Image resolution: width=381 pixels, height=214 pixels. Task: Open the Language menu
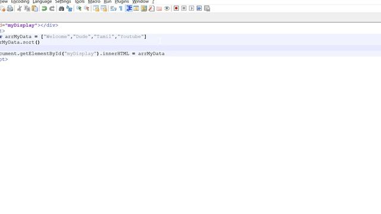[x=42, y=1]
